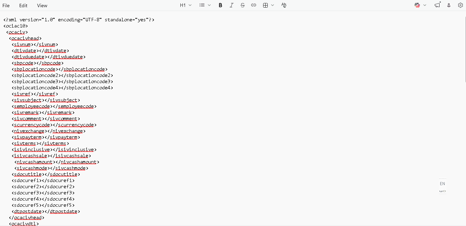
Task: Open Copilot from the toolbar icon
Action: (x=417, y=5)
